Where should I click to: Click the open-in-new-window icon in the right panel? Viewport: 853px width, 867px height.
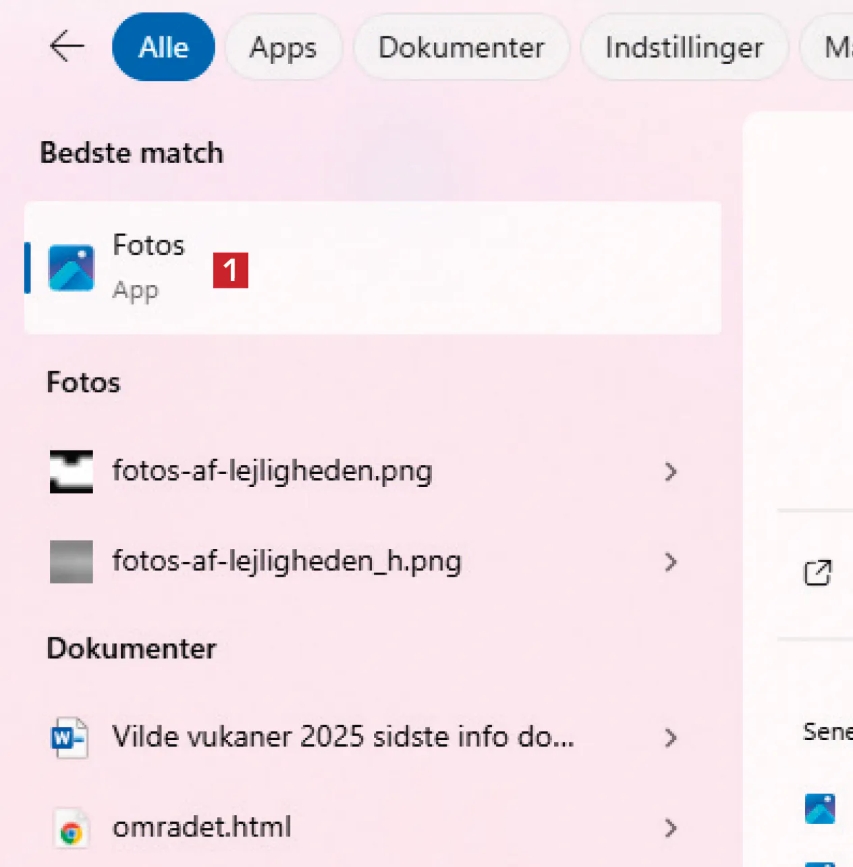click(x=817, y=573)
